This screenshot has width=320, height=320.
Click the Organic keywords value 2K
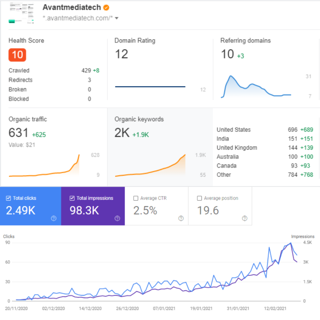pos(122,132)
